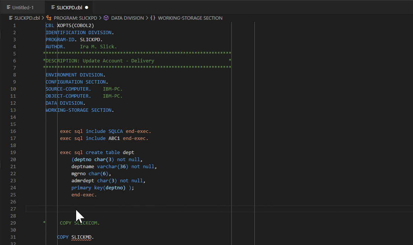Click 'ENVIRONMENT DIVISION.' line
Image resolution: width=413 pixels, height=245 pixels.
pos(75,75)
